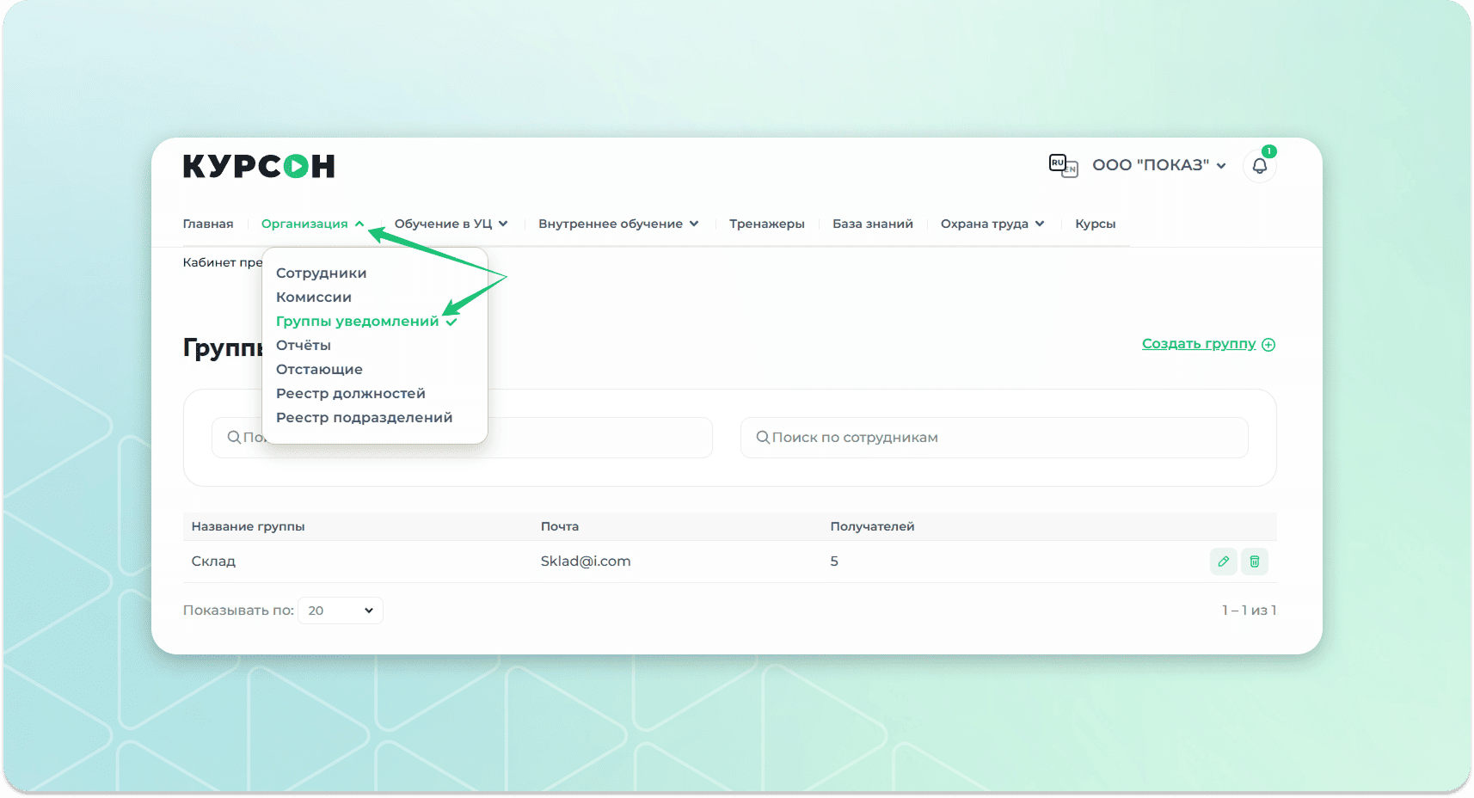Click the plus icon next to Создать группу
The width and height of the screenshot is (1474, 798).
pos(1268,345)
